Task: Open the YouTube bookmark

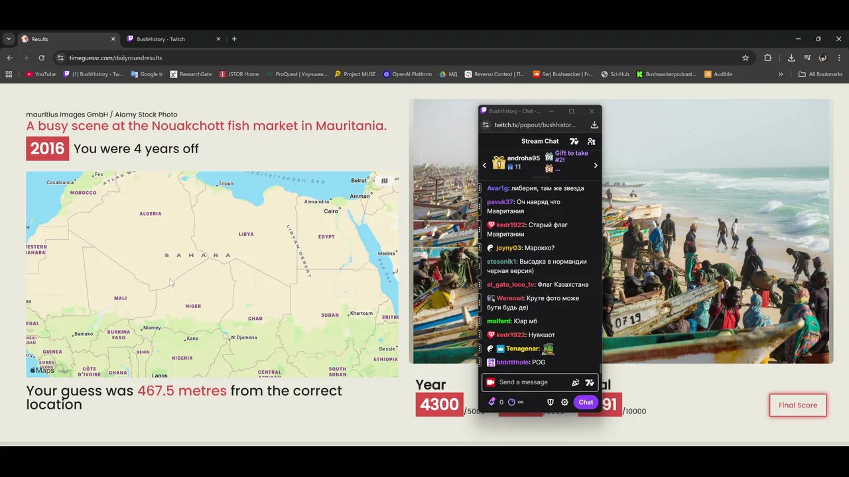Action: pos(40,74)
